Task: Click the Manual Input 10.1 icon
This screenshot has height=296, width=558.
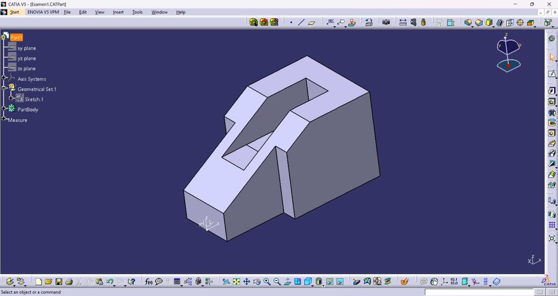Action: [x=454, y=282]
